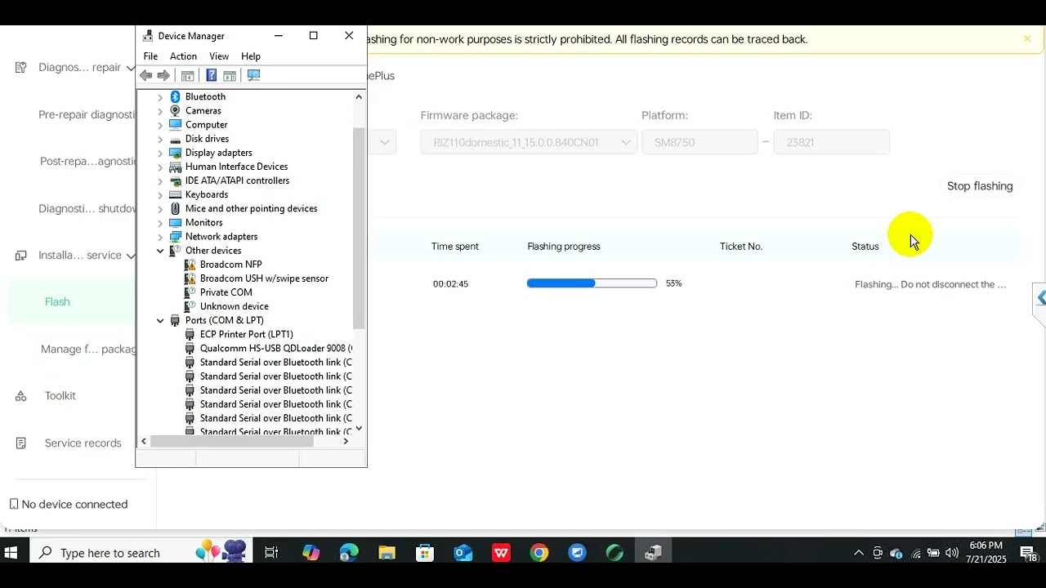Scan for hardware changes monitor icon

tap(253, 75)
